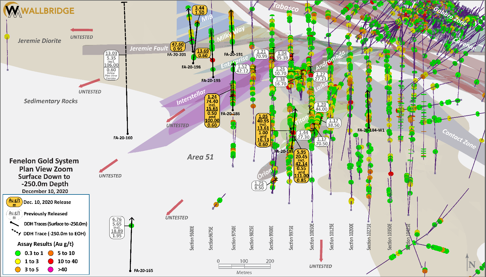The height and width of the screenshot is (277, 486).
Task: Click the Metres scale bar
Action: pyautogui.click(x=244, y=266)
